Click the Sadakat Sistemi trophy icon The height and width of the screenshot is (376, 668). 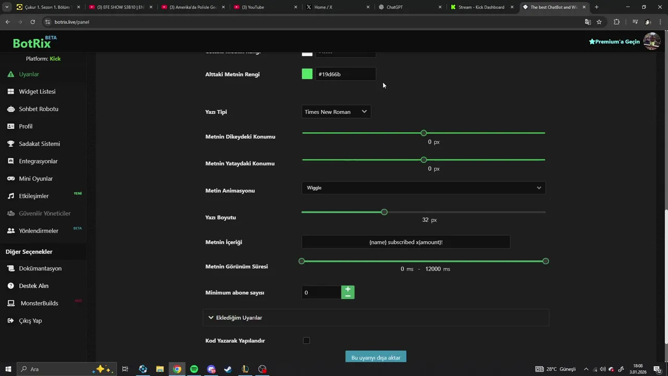pyautogui.click(x=10, y=144)
